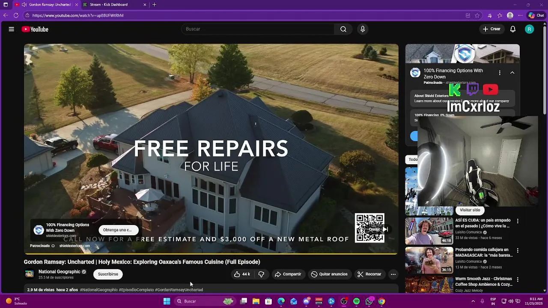Screen dimensions: 548x308
Task: Close the Kick Dashboard tab
Action: tap(145, 5)
